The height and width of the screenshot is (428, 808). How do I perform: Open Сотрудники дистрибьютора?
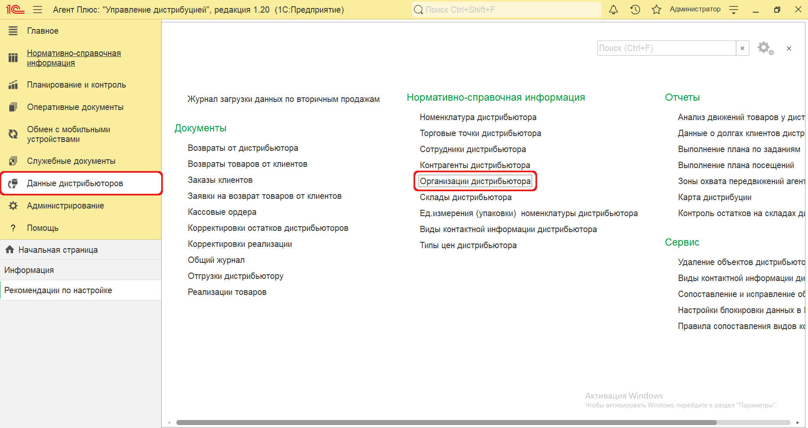473,149
